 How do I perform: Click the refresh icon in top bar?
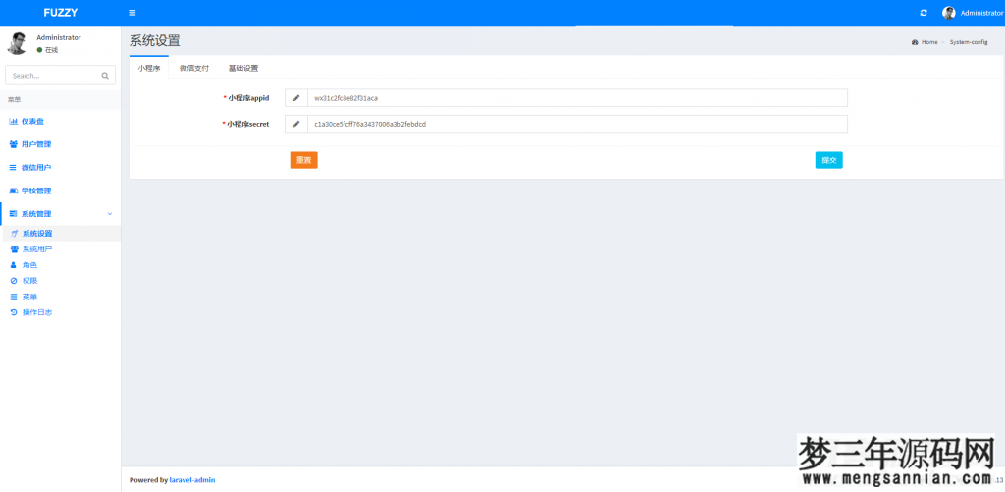(923, 13)
